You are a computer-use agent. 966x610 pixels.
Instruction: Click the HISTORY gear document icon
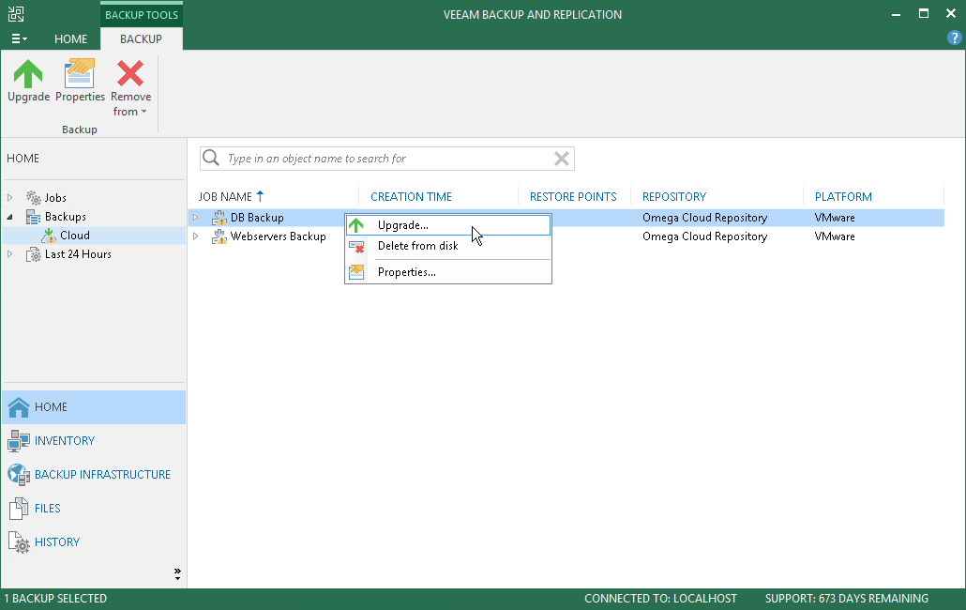[x=19, y=542]
